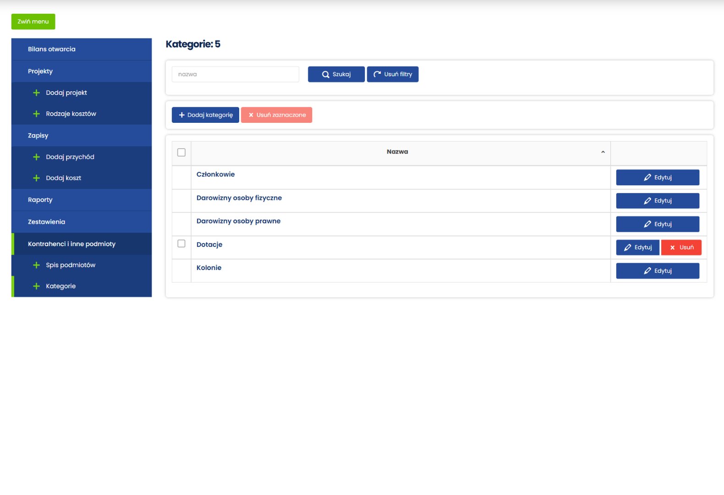Expand the Projekty menu section

40,71
